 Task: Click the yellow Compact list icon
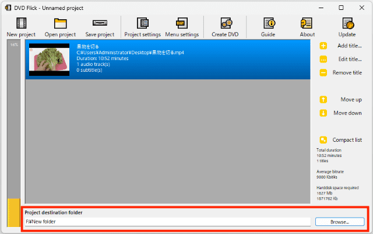click(323, 140)
